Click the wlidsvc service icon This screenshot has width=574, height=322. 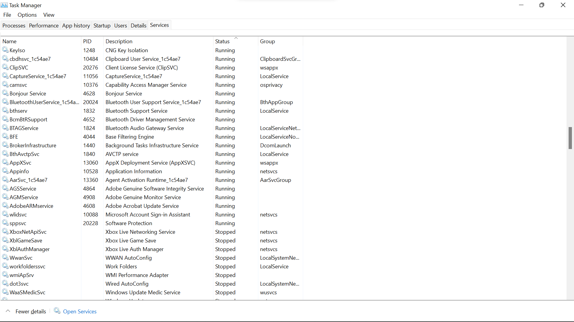click(5, 214)
